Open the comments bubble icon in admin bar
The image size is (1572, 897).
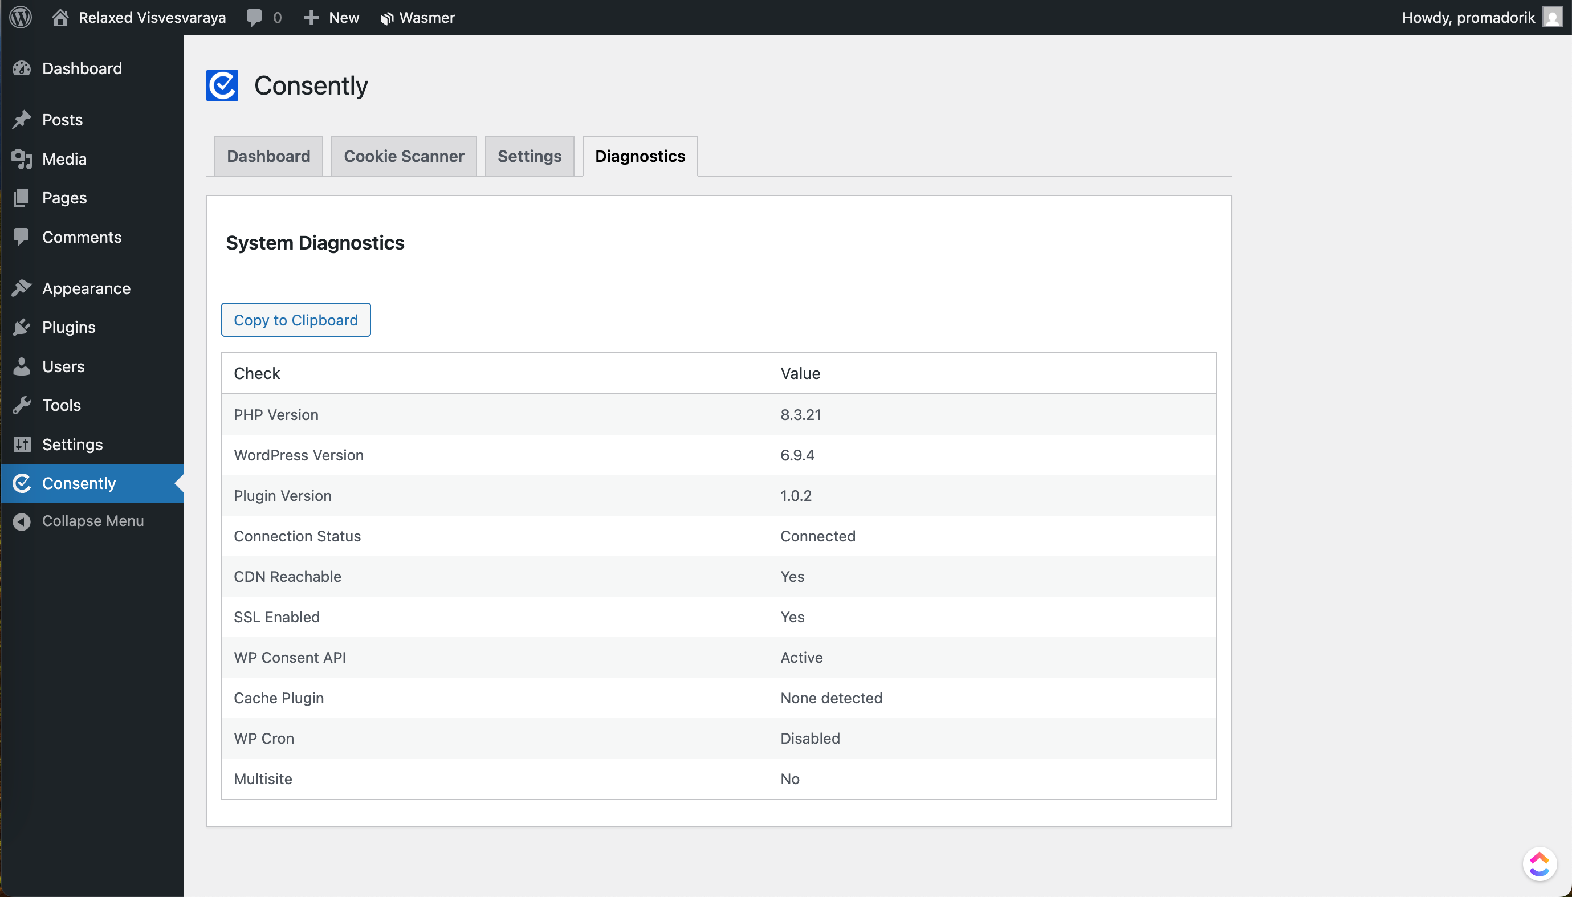click(x=254, y=17)
